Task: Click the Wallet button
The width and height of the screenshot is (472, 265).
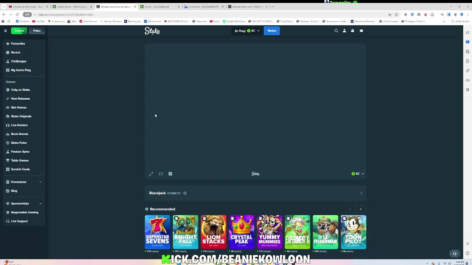Action: click(272, 31)
